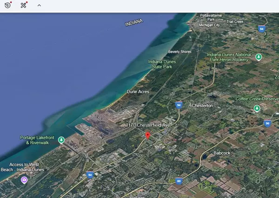Click the 1170 Chesterfield Ave address label
The image size is (279, 198).
pos(148,125)
